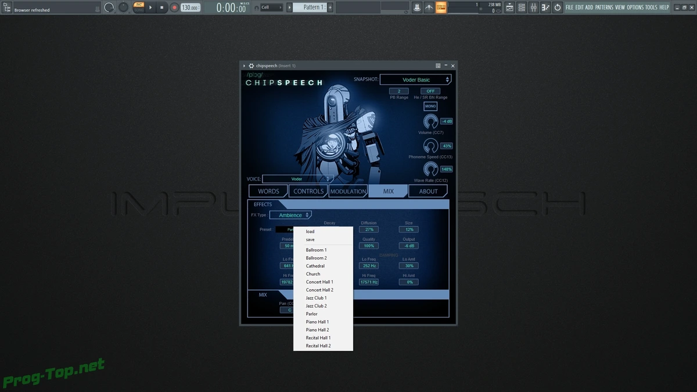The height and width of the screenshot is (392, 697).
Task: Open the playlist view icon
Action: (509, 8)
